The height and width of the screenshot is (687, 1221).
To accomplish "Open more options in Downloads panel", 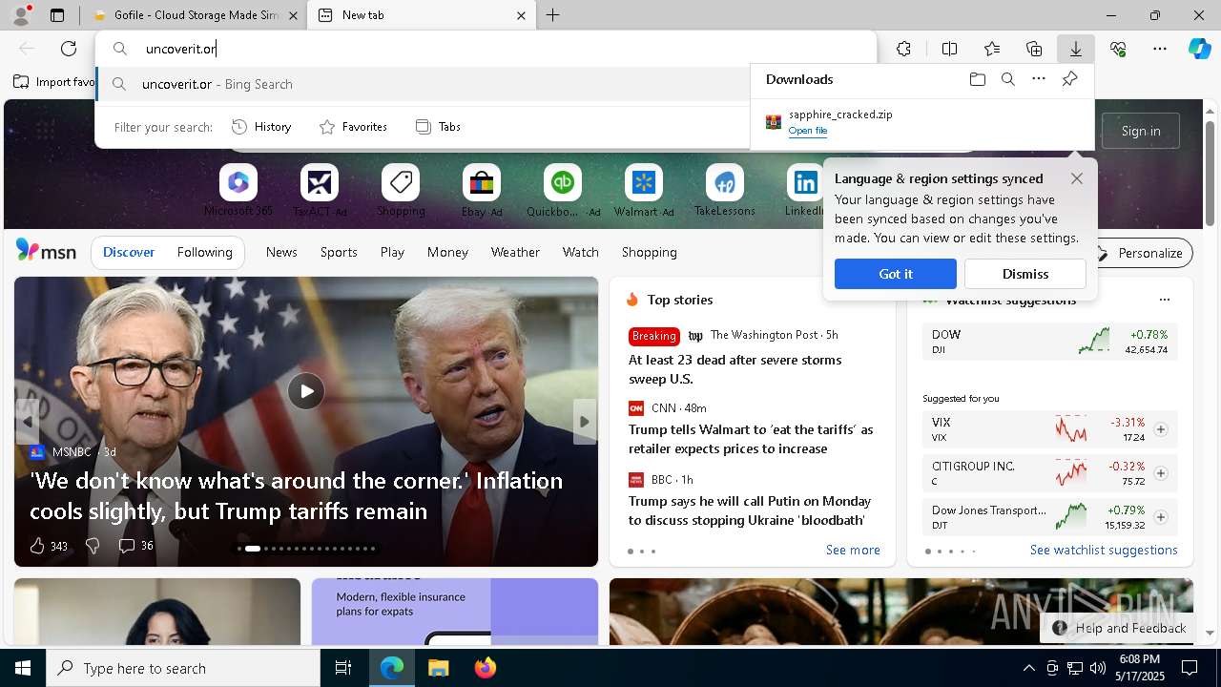I will (1038, 79).
